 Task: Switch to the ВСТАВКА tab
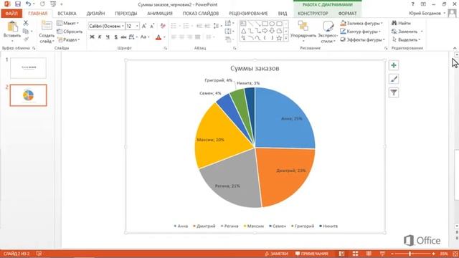coord(67,14)
